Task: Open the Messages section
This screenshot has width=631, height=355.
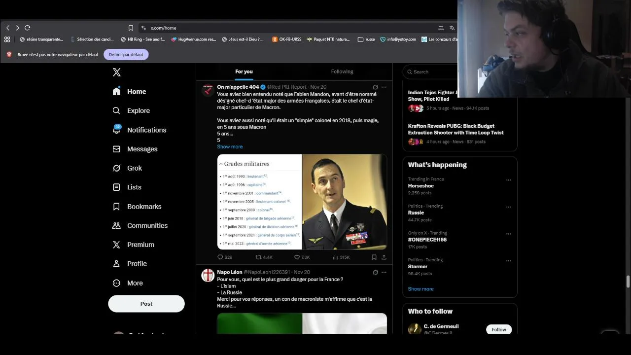Action: pyautogui.click(x=135, y=149)
